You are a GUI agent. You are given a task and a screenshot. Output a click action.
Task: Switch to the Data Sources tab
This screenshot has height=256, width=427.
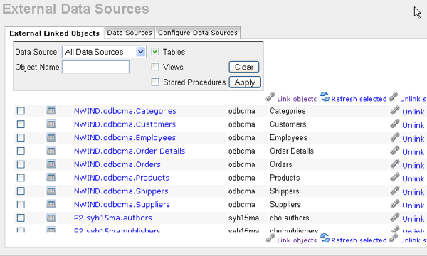point(130,33)
